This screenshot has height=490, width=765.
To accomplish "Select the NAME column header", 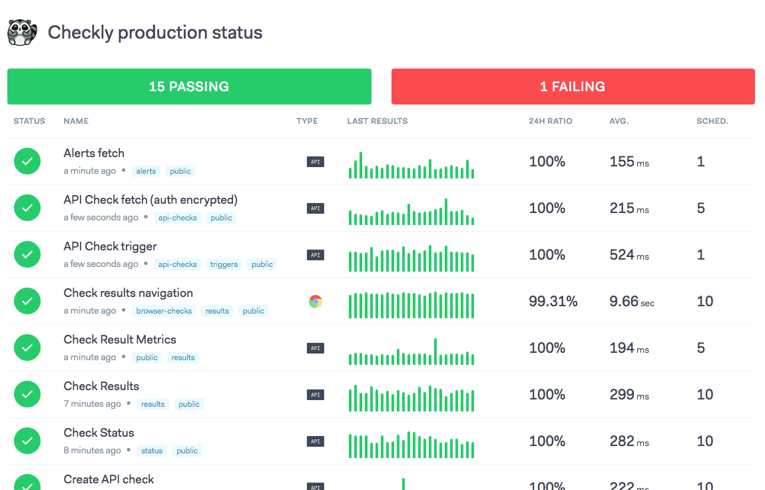I will [75, 121].
